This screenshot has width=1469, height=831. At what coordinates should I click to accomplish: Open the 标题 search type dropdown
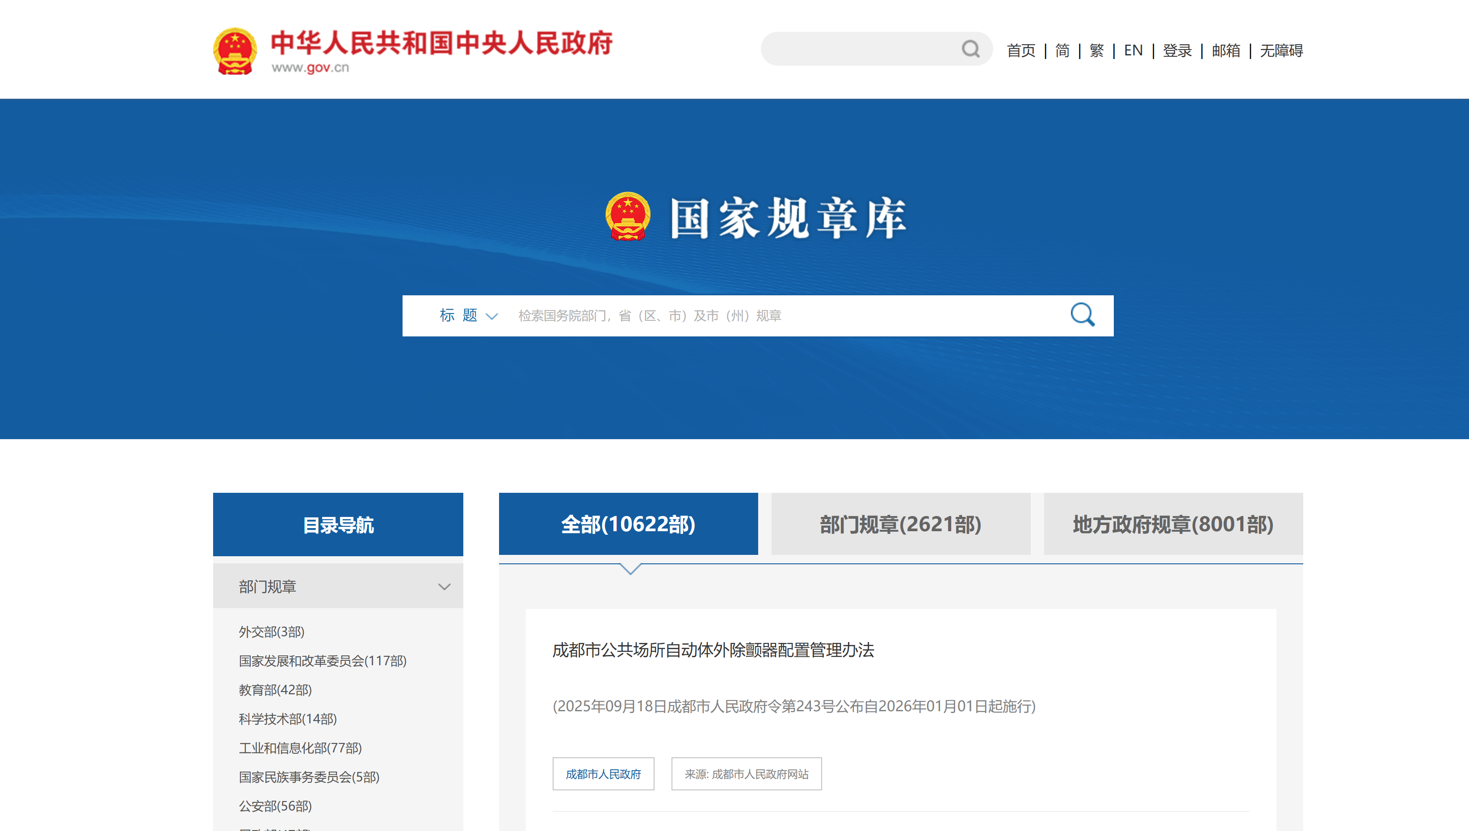(x=468, y=315)
